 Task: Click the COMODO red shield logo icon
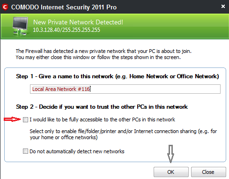(5, 7)
